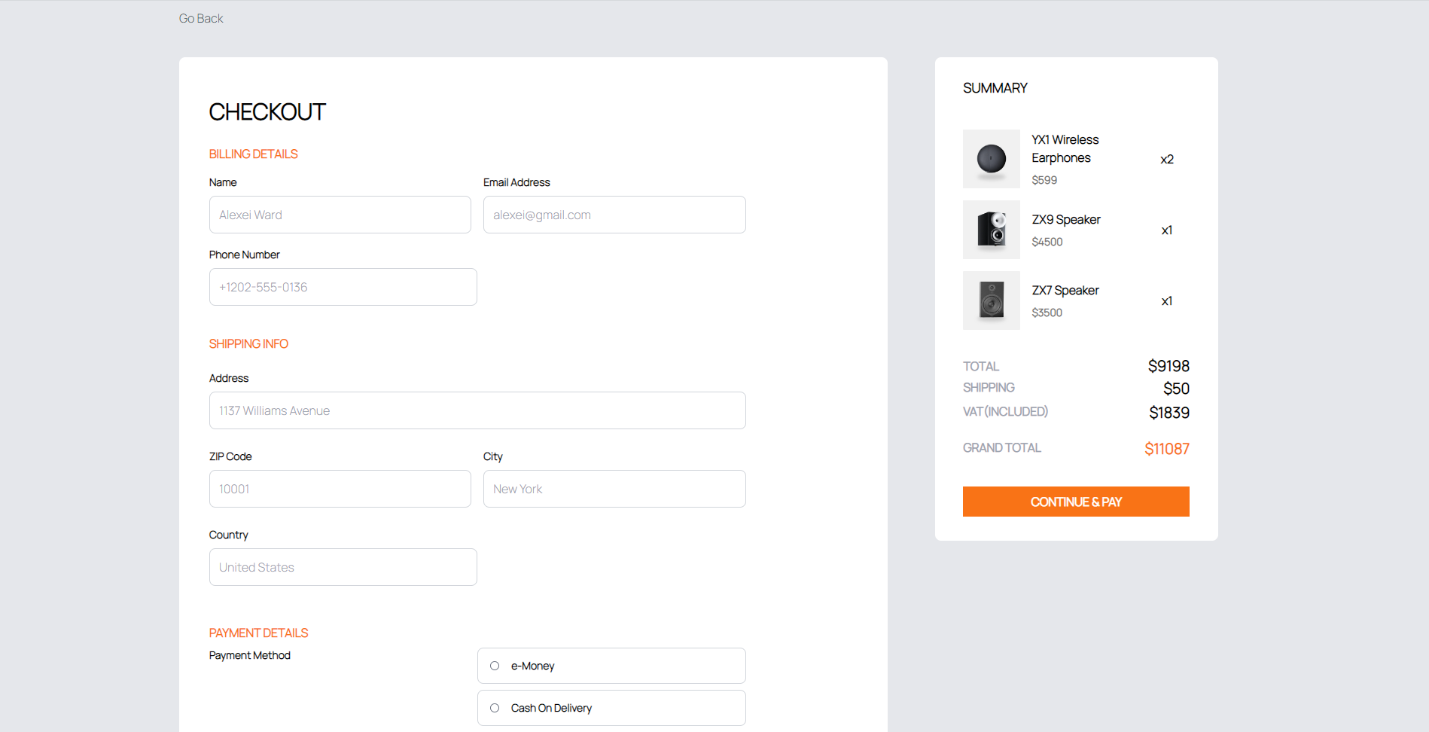Click the Address input field

(477, 410)
